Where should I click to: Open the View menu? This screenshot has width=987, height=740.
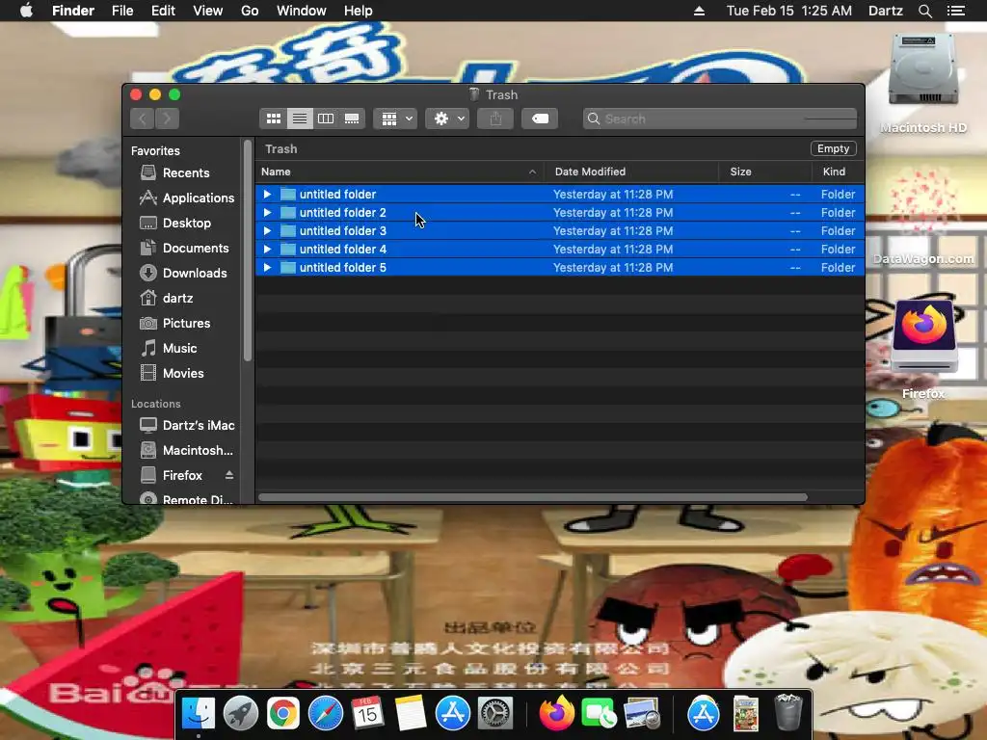point(208,11)
